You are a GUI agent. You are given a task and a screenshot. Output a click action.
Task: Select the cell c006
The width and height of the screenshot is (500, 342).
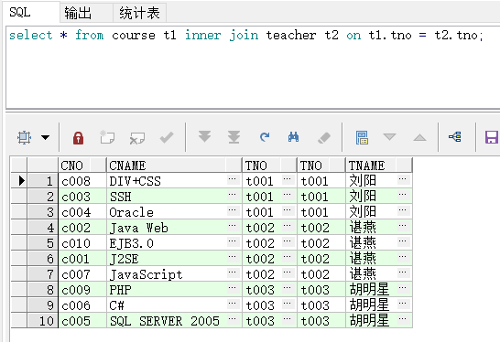(82, 305)
